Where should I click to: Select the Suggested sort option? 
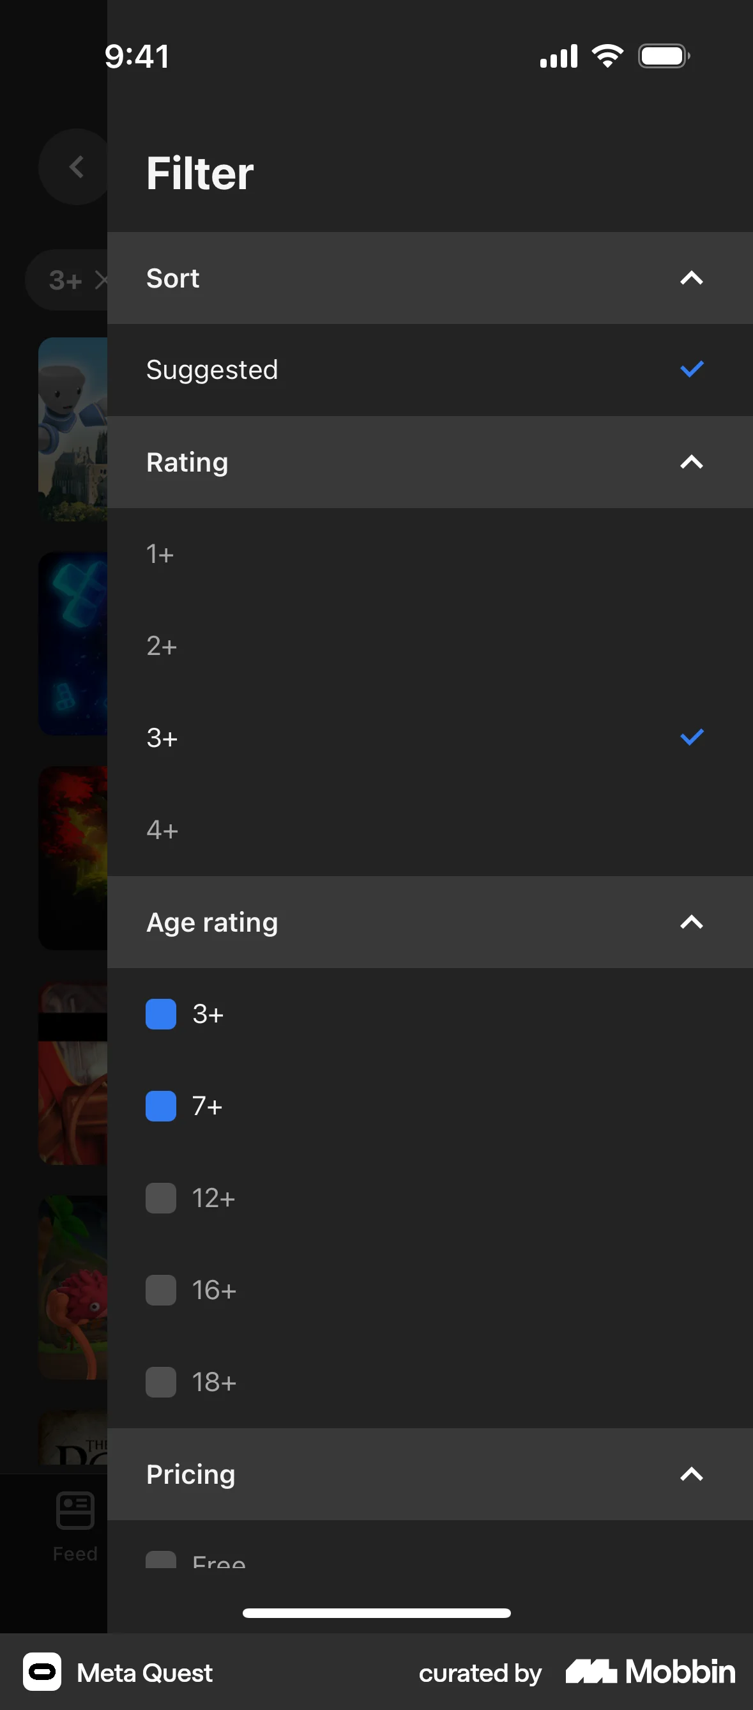[430, 370]
